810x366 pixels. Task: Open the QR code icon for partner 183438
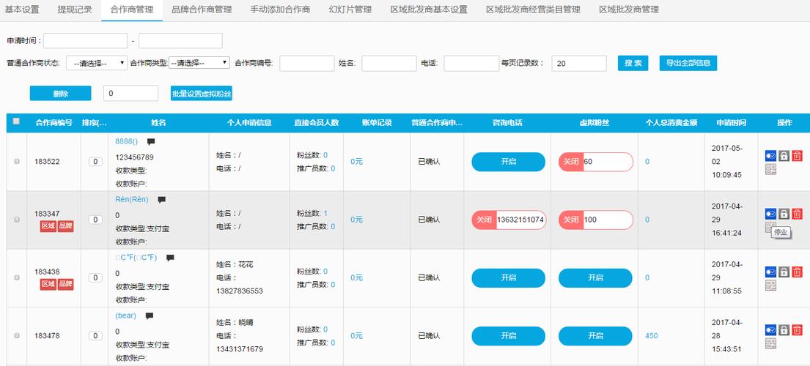tap(770, 285)
